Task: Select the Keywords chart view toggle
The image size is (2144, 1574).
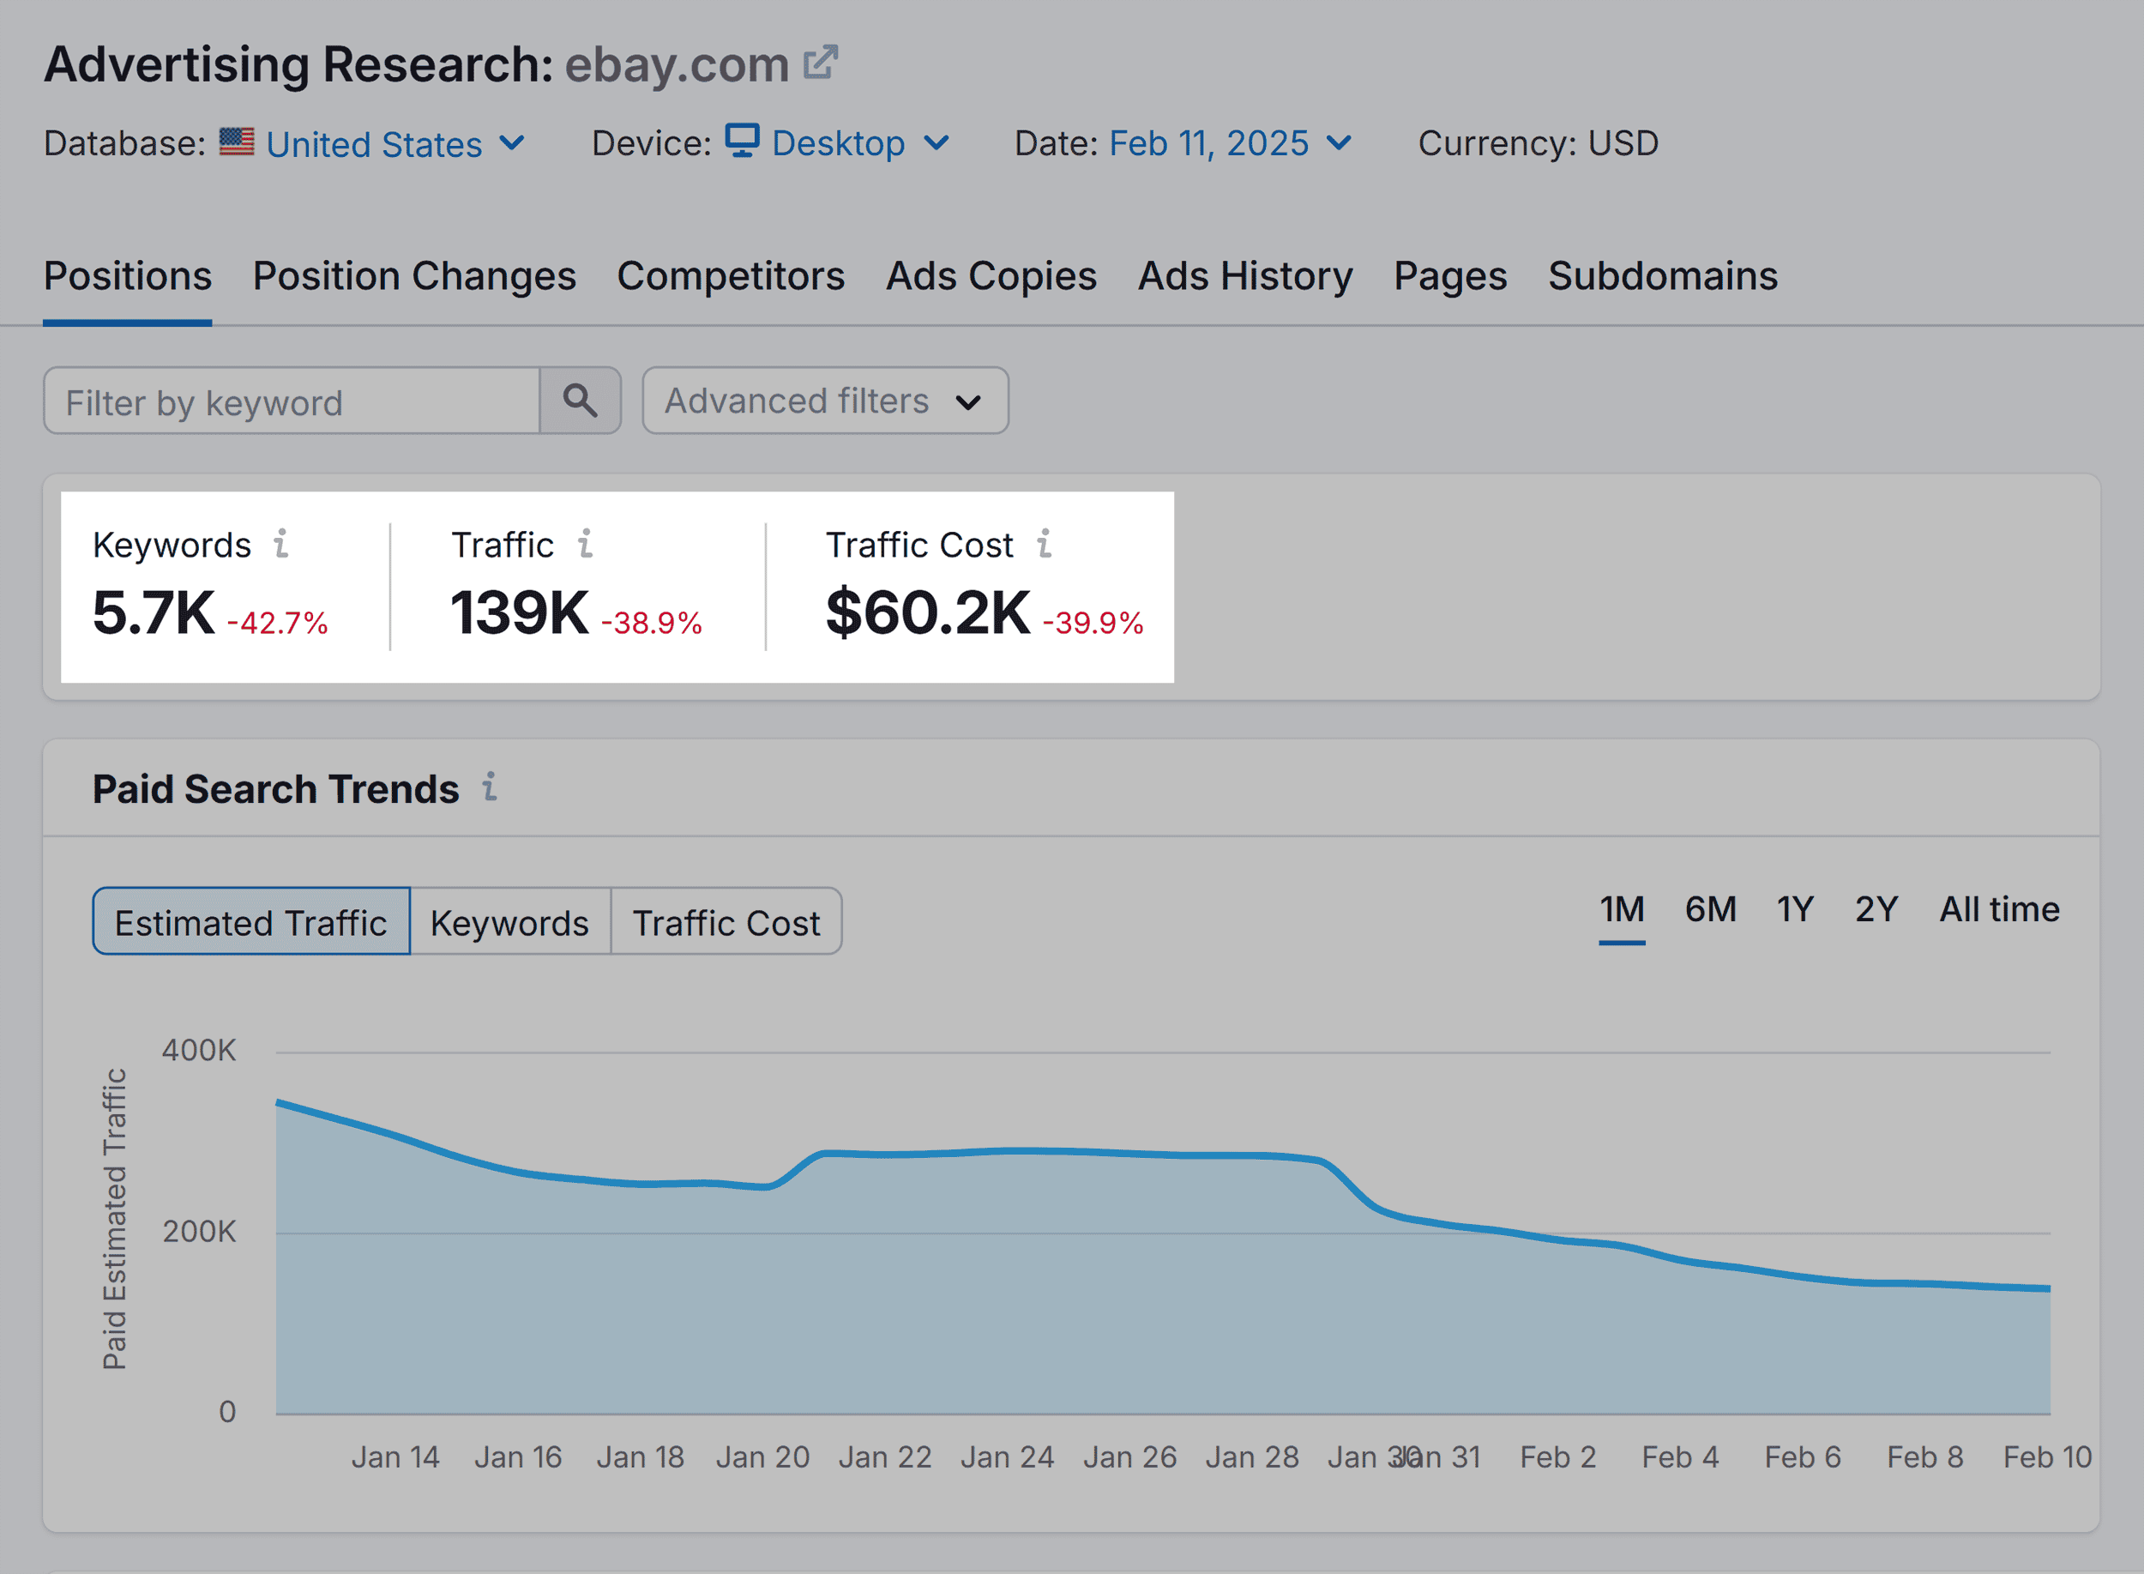Action: (509, 920)
